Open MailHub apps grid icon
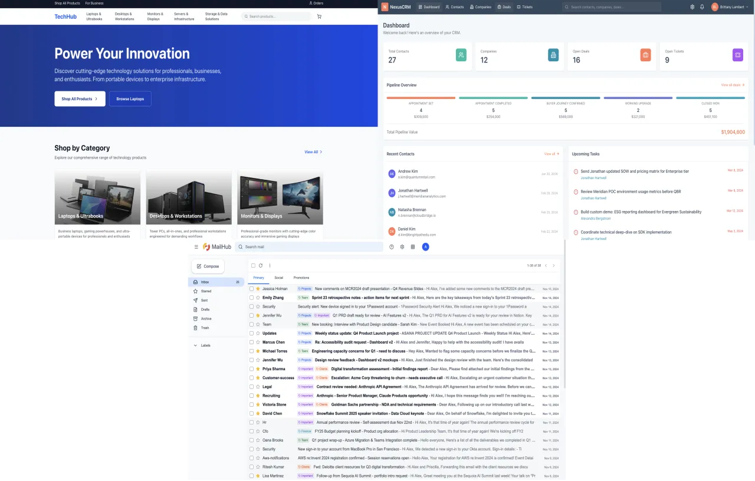The image size is (755, 481). [413, 247]
